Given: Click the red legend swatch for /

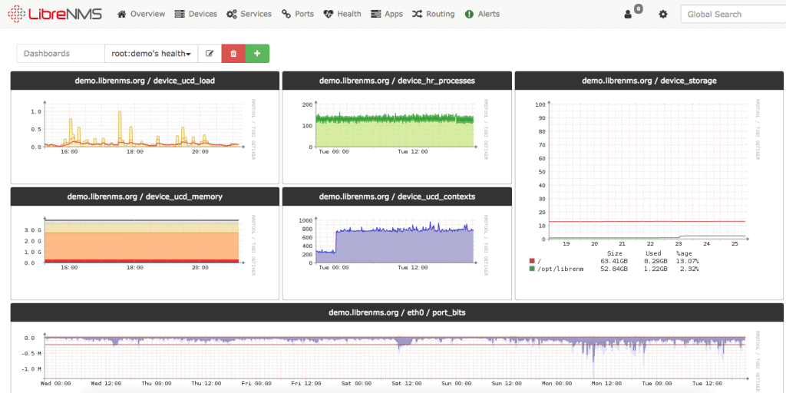Looking at the screenshot, I should pos(532,261).
